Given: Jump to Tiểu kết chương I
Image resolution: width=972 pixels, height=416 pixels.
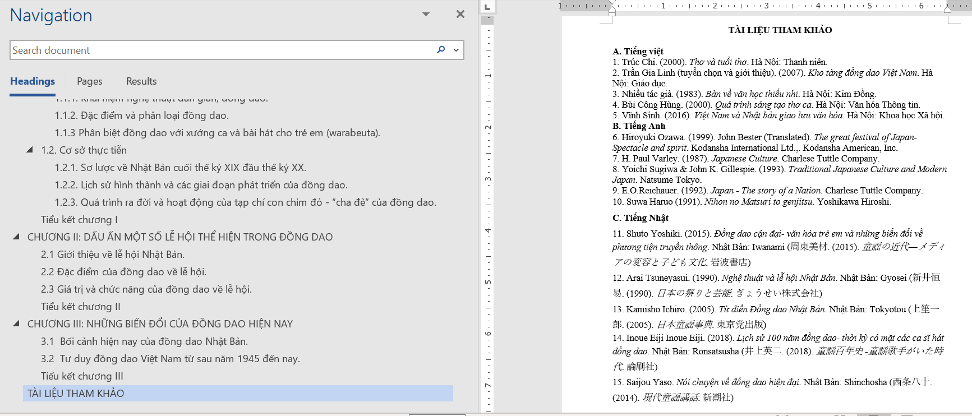Looking at the screenshot, I should [79, 220].
